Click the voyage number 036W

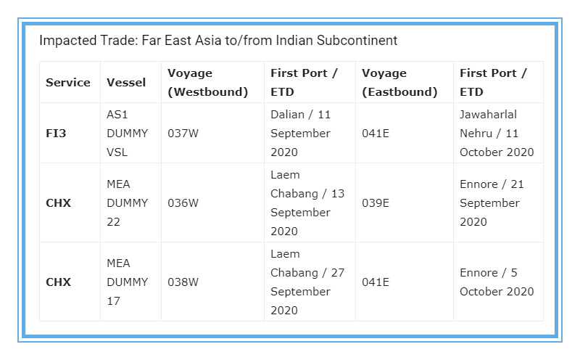183,203
